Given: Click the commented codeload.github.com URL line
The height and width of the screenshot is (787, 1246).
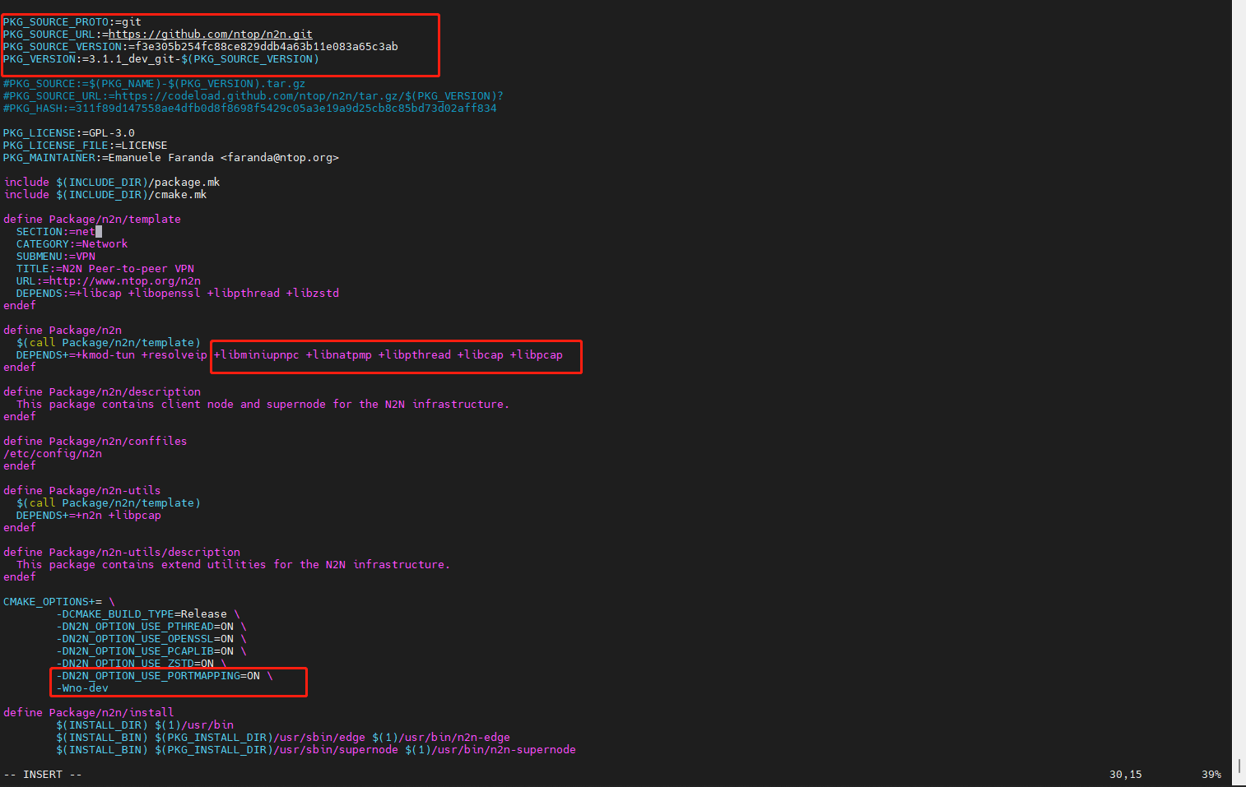Looking at the screenshot, I should pyautogui.click(x=253, y=96).
